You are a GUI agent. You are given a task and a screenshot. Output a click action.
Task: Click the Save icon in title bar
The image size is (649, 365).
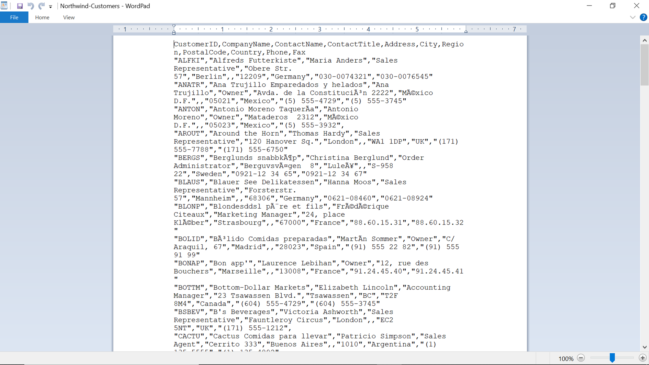20,6
